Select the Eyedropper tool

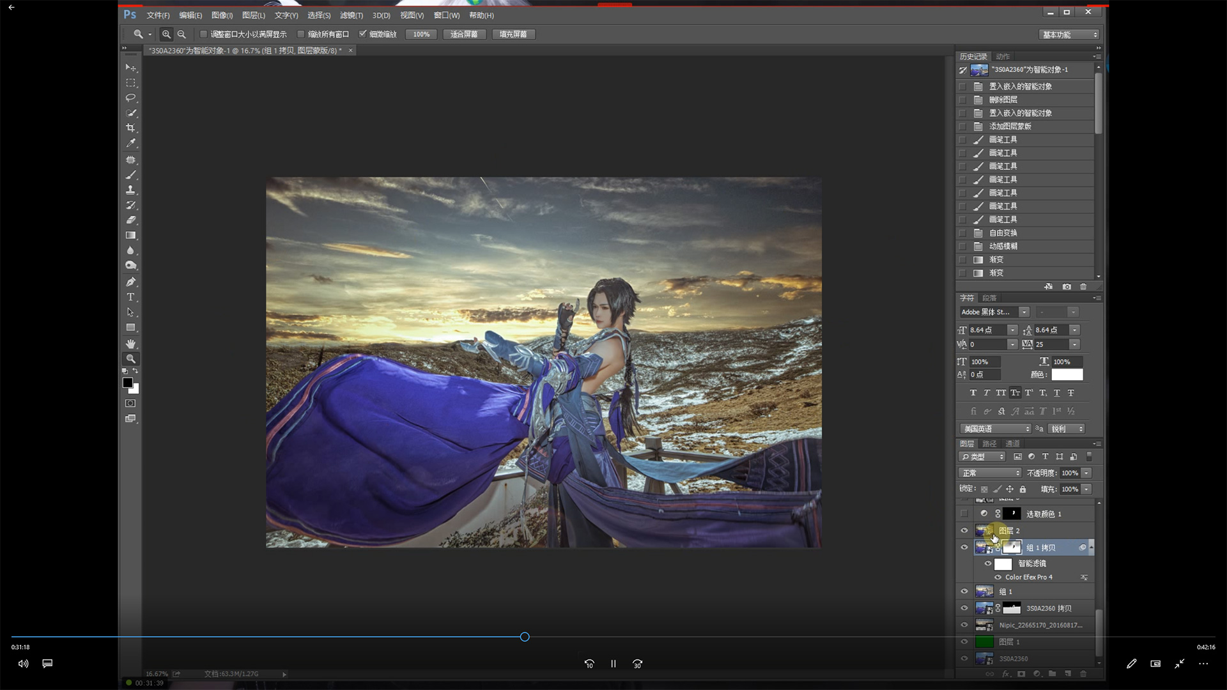point(130,144)
